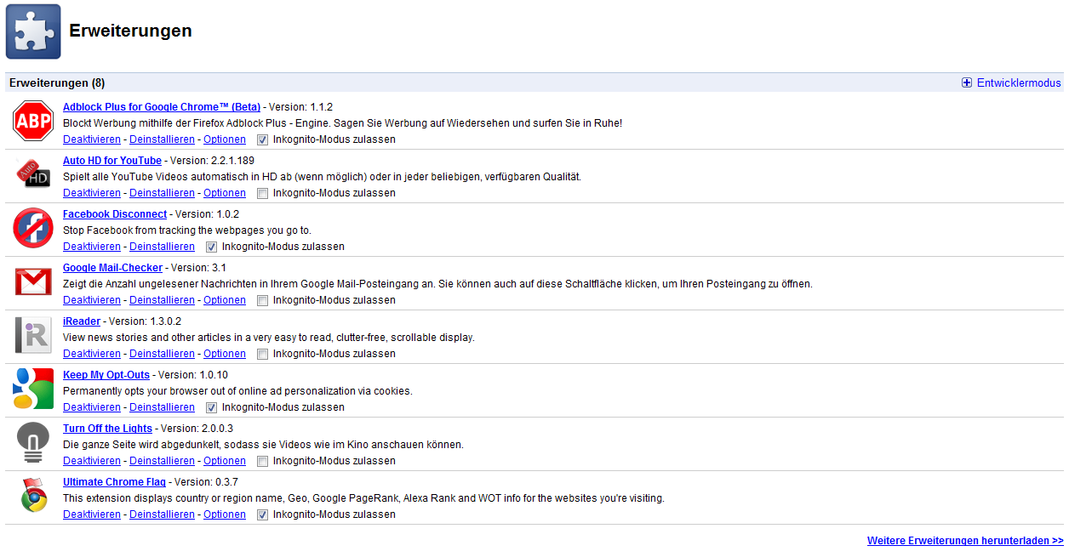Deaktivieren Google Mail-Checker

coord(92,300)
